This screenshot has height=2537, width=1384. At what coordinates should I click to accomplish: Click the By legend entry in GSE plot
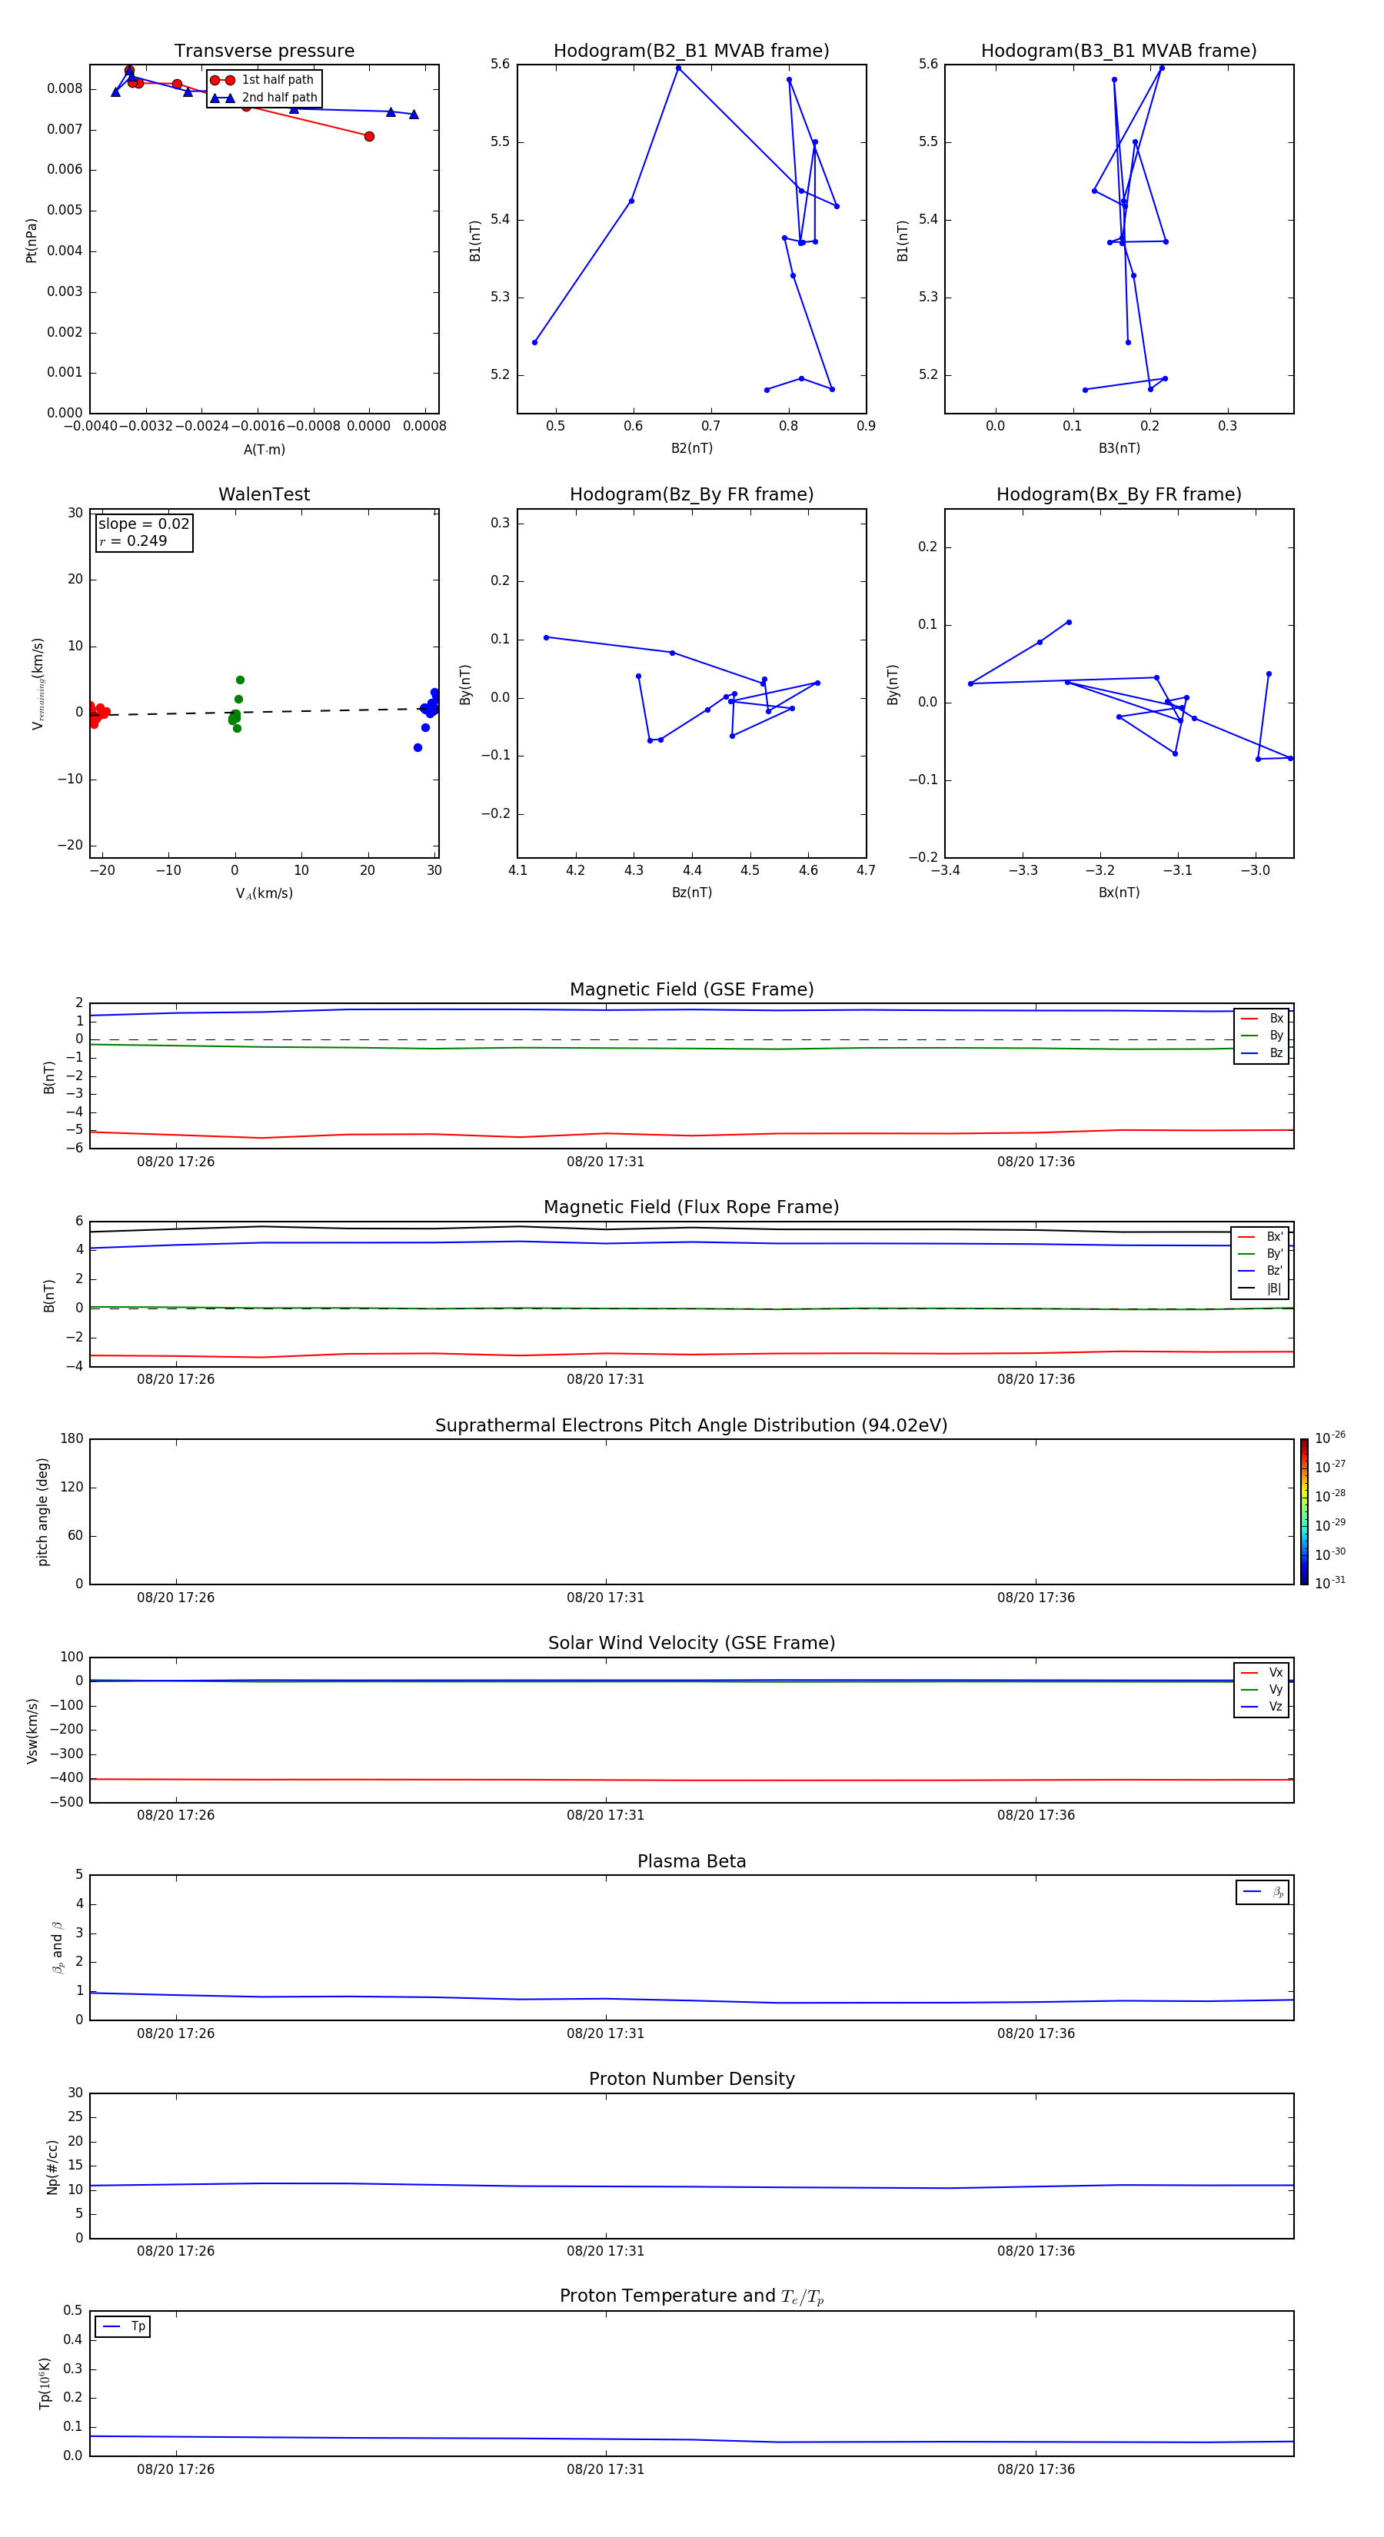click(1262, 1035)
